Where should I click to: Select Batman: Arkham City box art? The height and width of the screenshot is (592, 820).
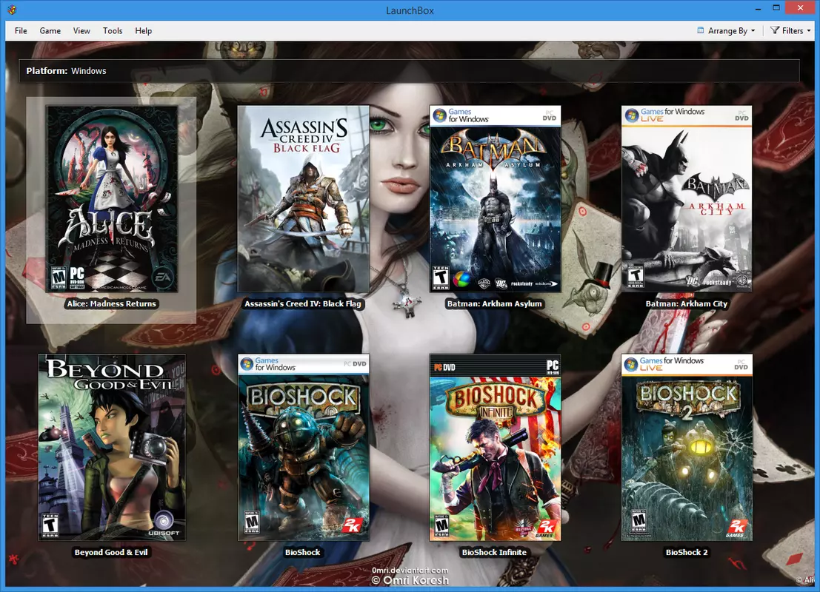coord(687,199)
